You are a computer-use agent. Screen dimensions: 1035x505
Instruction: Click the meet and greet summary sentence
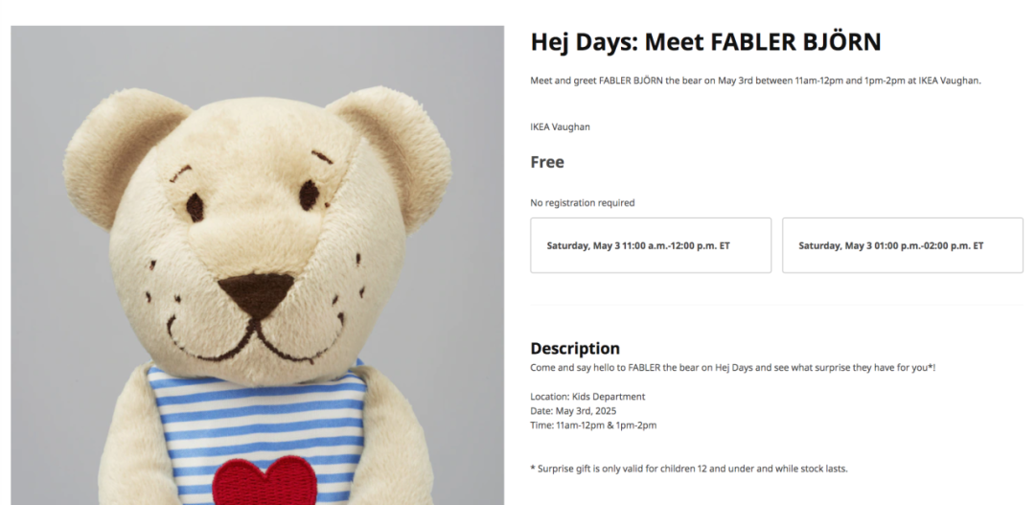756,80
